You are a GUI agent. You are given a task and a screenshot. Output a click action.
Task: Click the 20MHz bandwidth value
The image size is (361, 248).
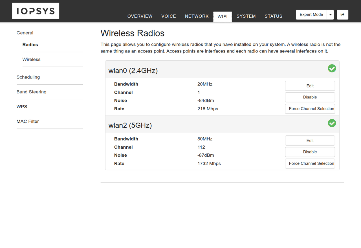pos(205,84)
